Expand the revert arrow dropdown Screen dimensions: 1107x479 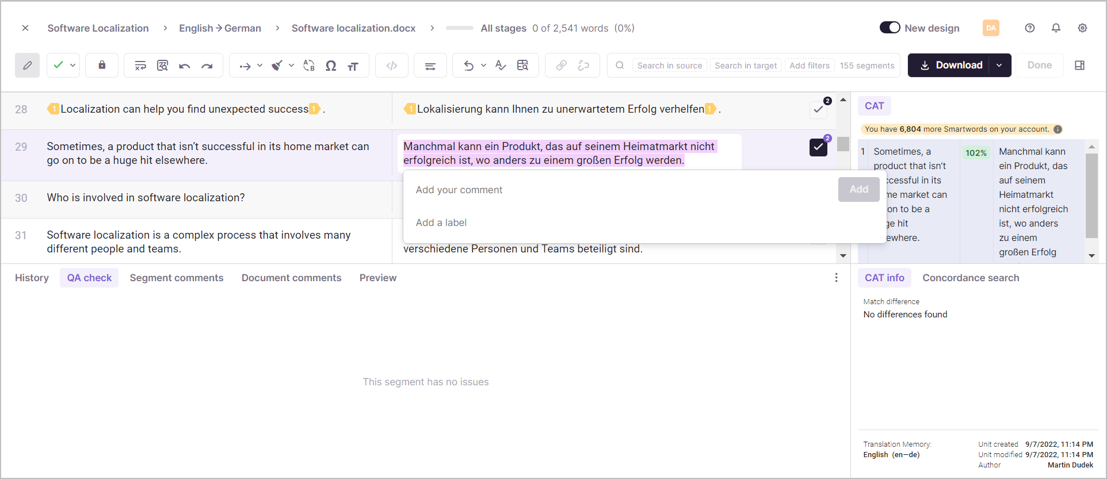pyautogui.click(x=484, y=66)
